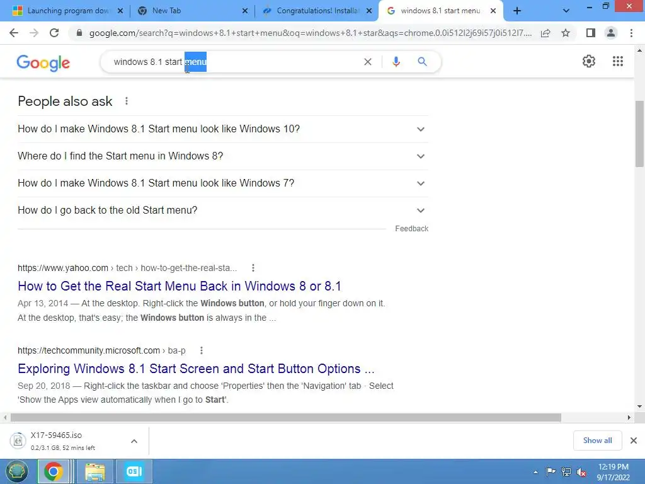View site security lock information
The image size is (645, 484).
click(x=79, y=33)
